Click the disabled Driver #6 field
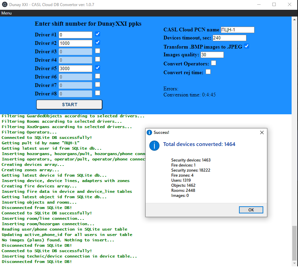The height and width of the screenshot is (267, 298). 76,77
